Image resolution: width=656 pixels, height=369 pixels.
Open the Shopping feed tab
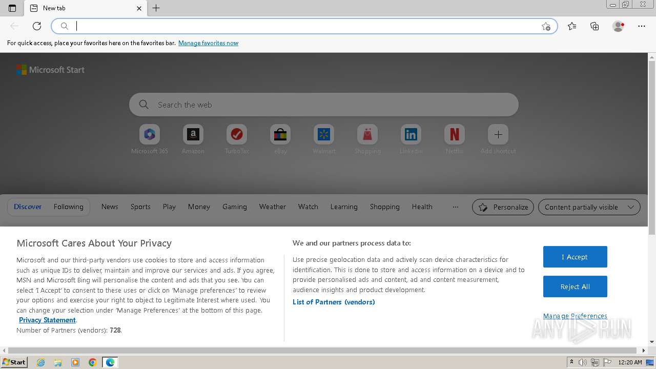[385, 207]
